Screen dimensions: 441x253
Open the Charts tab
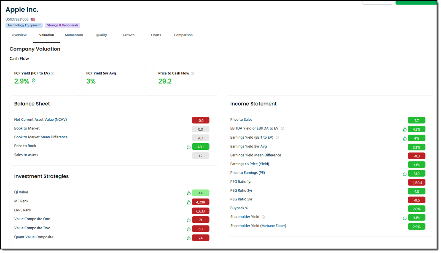click(x=156, y=35)
